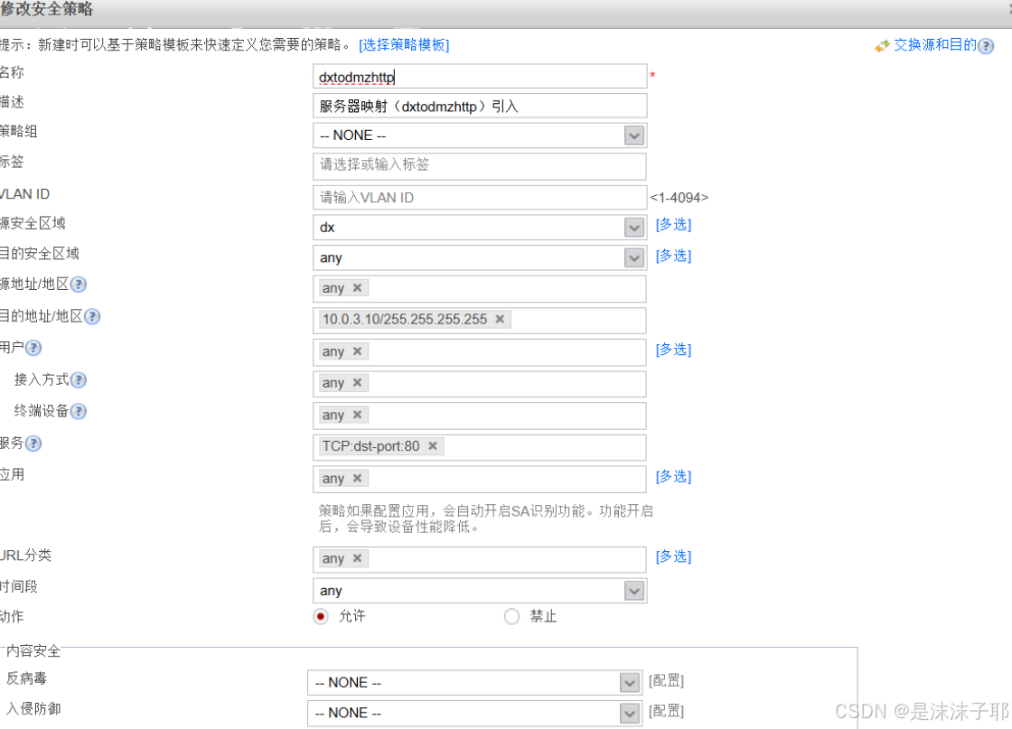The image size is (1012, 729).
Task: Expand the 反病毒 NONE dropdown
Action: click(629, 683)
